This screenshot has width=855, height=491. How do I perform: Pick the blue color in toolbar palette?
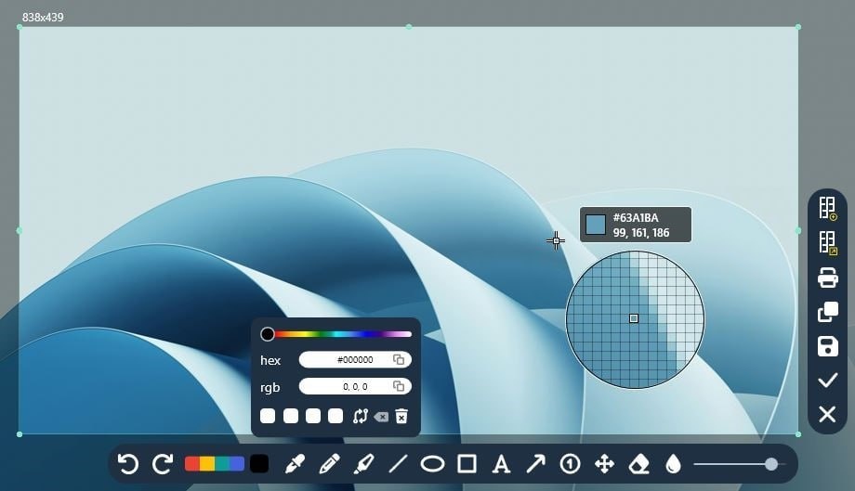[237, 464]
